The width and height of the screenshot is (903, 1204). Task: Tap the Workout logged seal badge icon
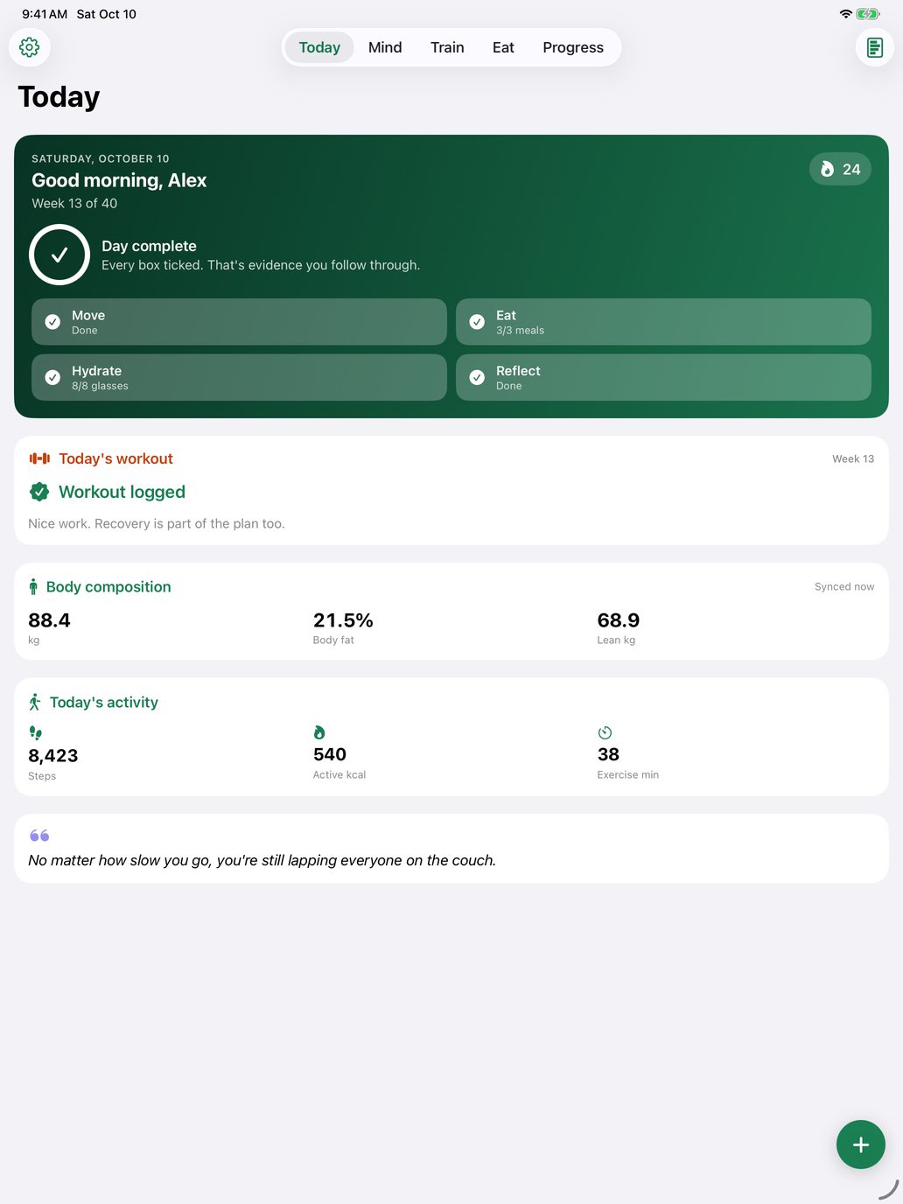[39, 492]
